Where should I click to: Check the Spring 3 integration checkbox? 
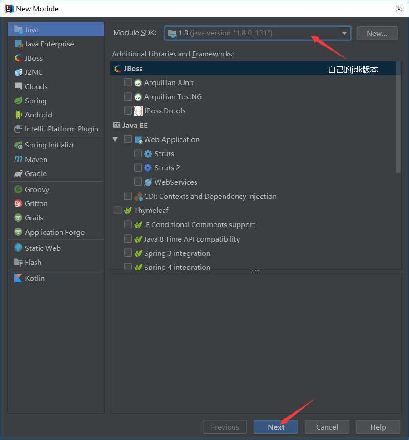[128, 253]
